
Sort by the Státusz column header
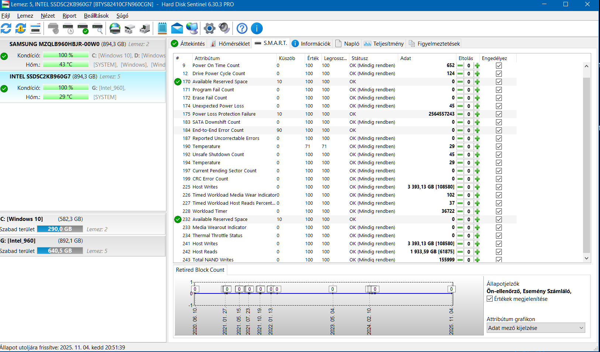(x=373, y=58)
